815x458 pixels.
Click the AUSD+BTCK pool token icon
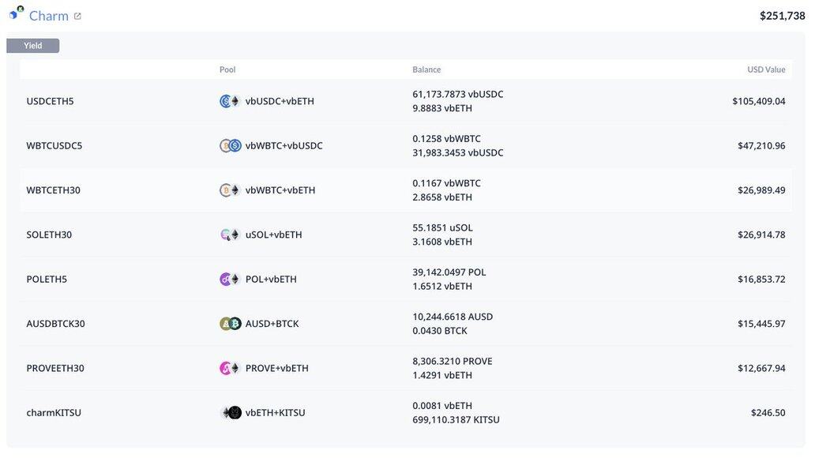point(230,324)
